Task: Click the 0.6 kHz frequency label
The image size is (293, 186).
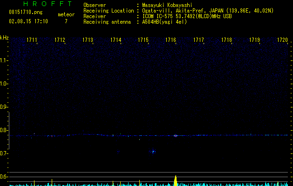Action: 4,177
